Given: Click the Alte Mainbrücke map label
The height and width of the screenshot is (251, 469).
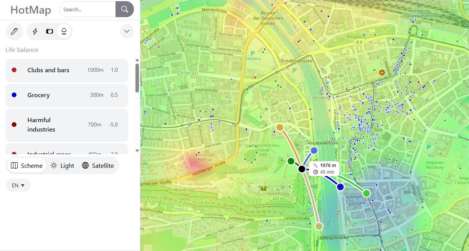Looking at the screenshot, I should [x=323, y=143].
